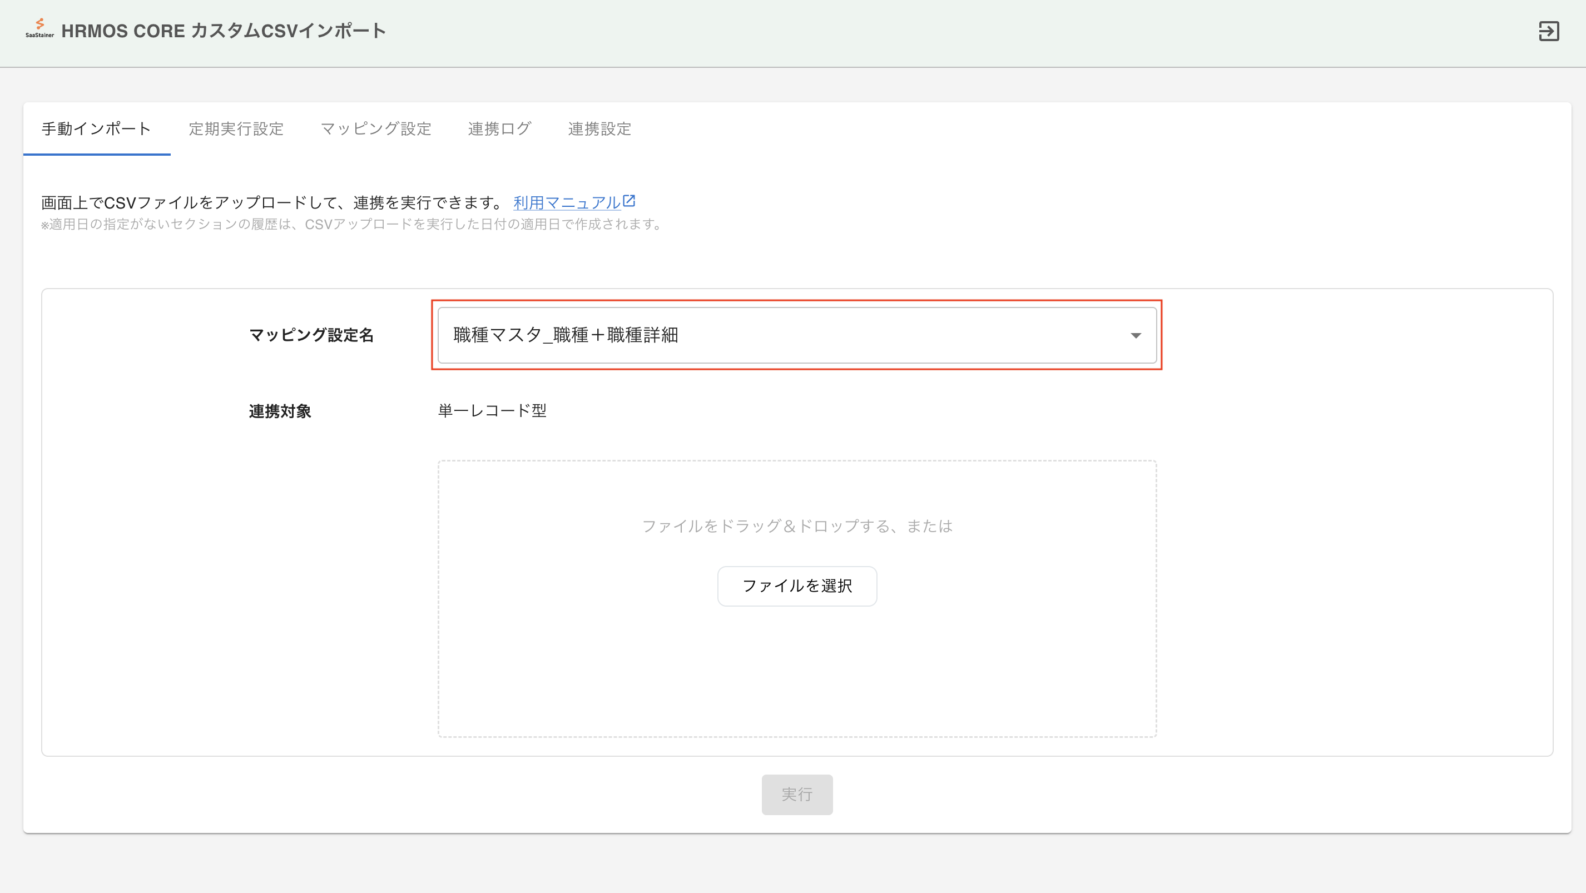
Task: Open the 利用マニュアル link
Action: [x=567, y=202]
